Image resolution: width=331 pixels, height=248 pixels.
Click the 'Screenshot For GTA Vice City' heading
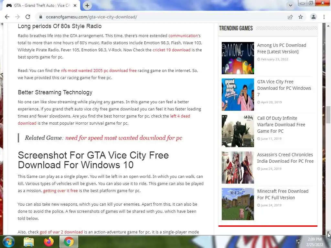[93, 160]
